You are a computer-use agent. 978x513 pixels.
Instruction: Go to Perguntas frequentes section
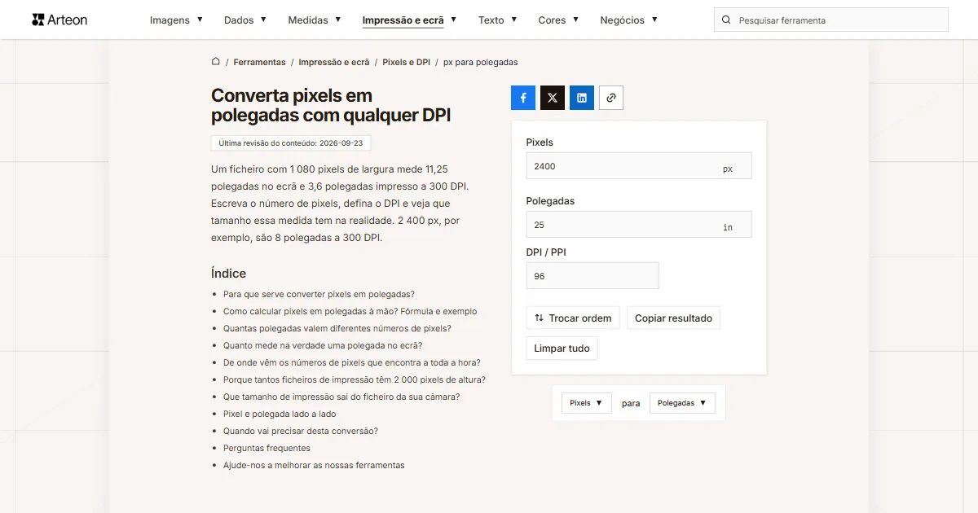(267, 449)
